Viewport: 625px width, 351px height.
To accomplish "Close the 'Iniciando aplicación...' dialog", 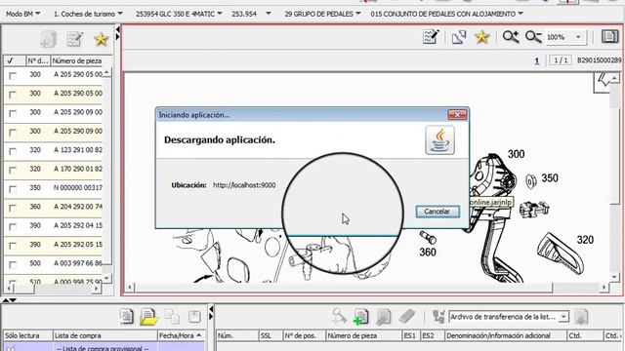I will coord(457,115).
